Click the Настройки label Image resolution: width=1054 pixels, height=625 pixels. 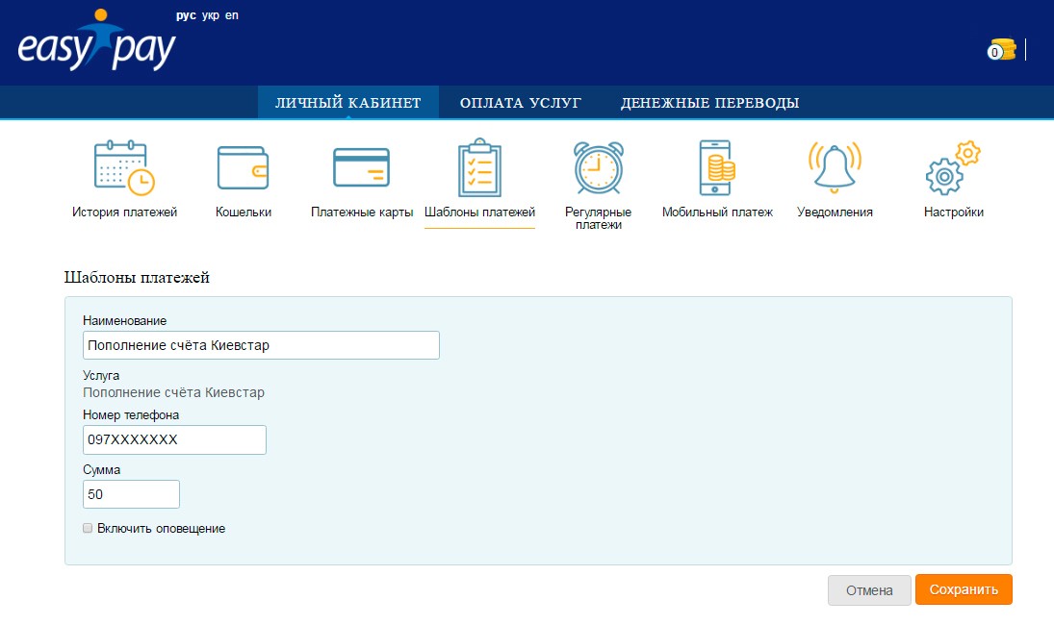[953, 212]
